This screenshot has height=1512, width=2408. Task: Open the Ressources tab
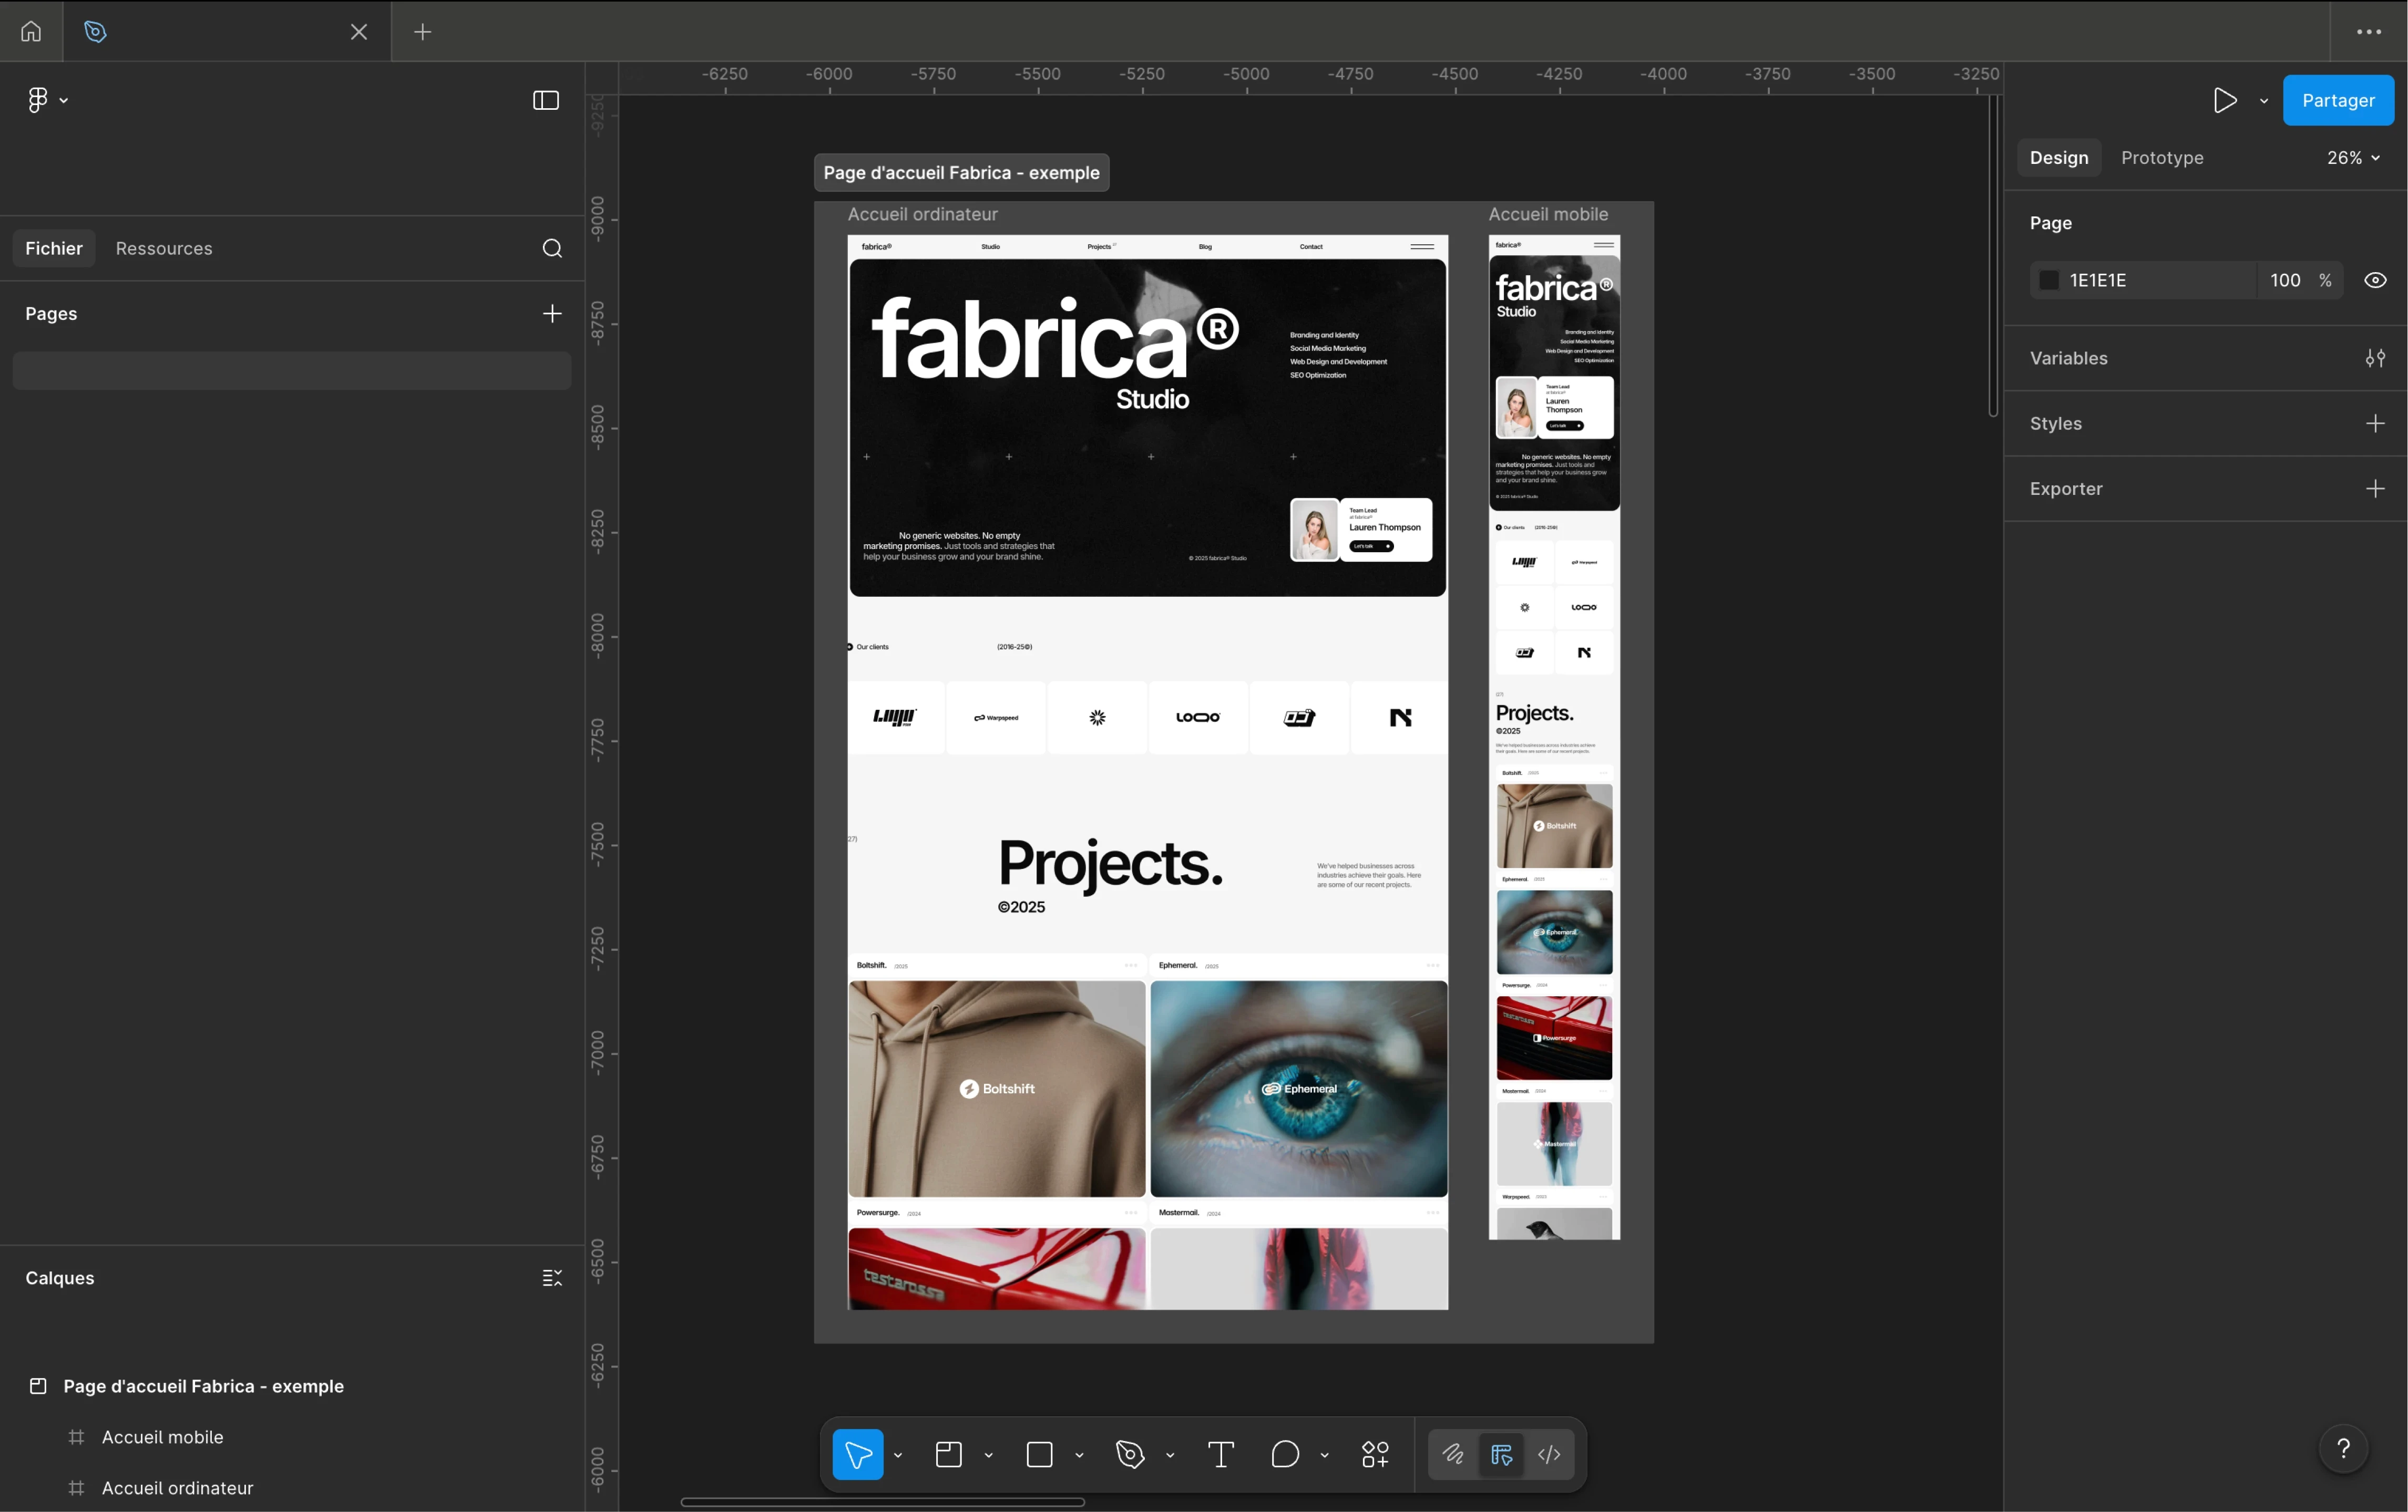tap(164, 248)
